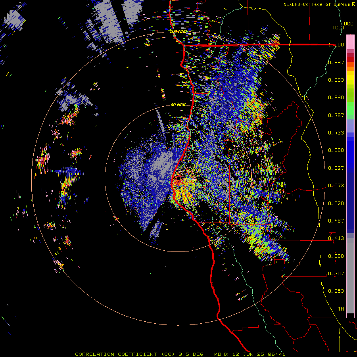This screenshot has height=357, width=357.
Task: Click the 0.893 scale value
Action: [336, 80]
